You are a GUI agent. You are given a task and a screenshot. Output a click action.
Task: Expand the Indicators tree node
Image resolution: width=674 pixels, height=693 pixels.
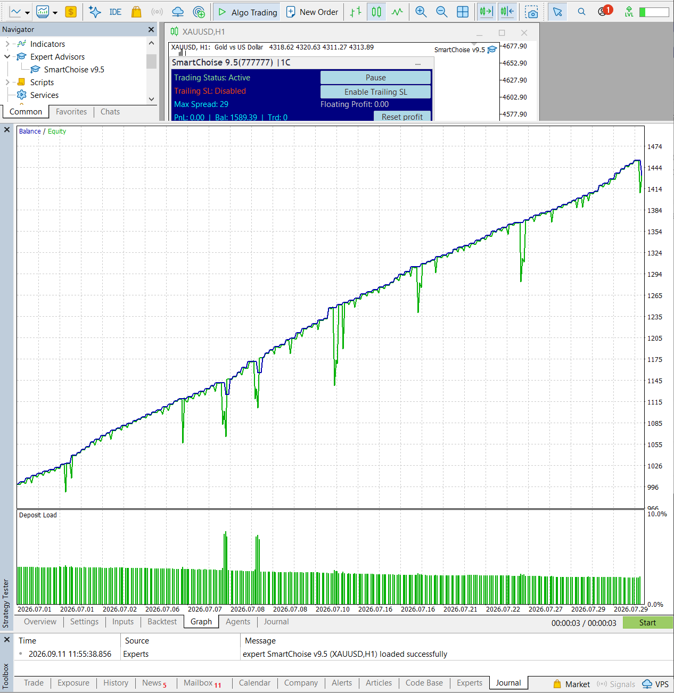(7, 44)
